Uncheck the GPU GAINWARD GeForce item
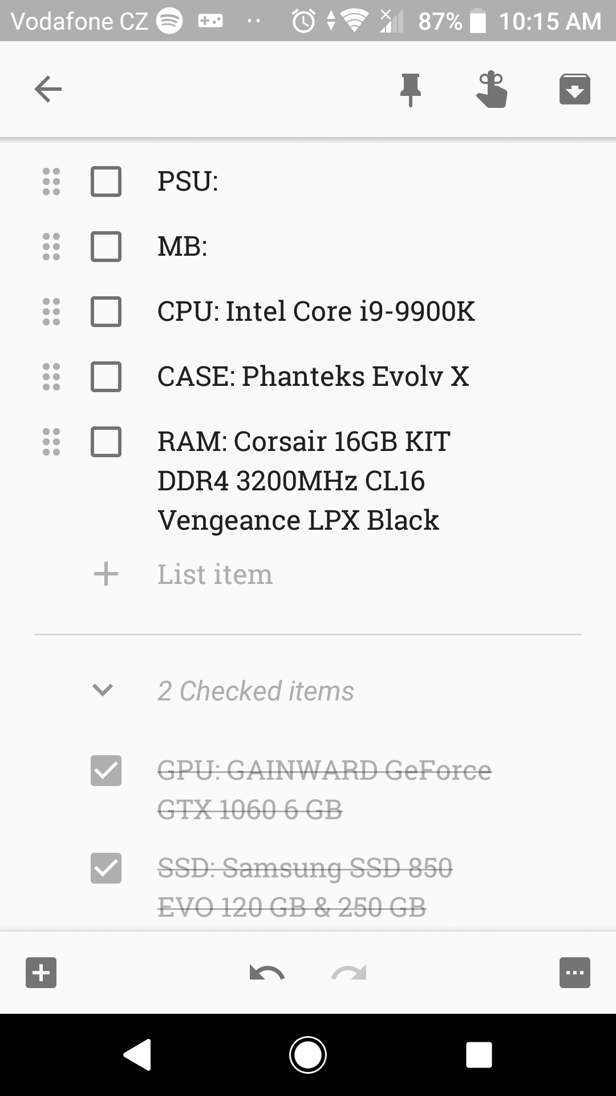 (x=106, y=771)
